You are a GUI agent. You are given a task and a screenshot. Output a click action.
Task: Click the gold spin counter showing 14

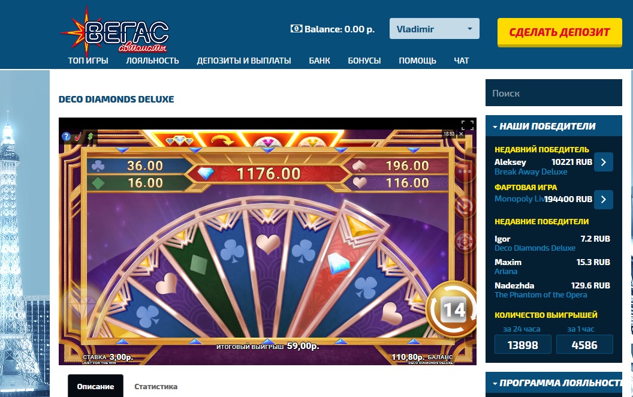(x=453, y=309)
